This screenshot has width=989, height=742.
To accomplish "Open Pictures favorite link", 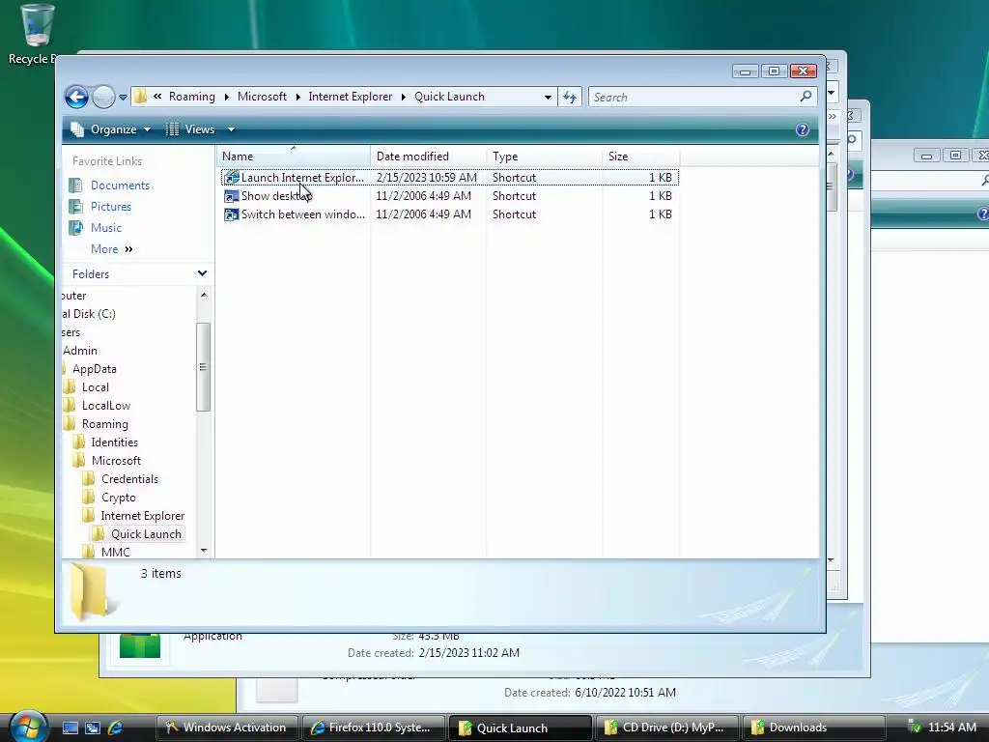I will [x=111, y=207].
